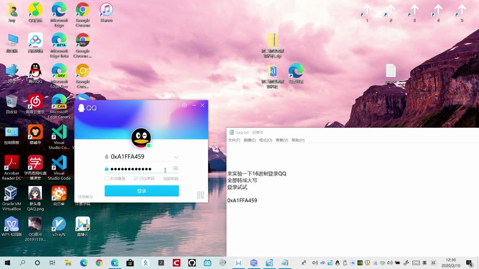Image resolution: width=479 pixels, height=269 pixels.
Task: Select Visual Studio Code blue desktop icon
Action: click(x=59, y=168)
